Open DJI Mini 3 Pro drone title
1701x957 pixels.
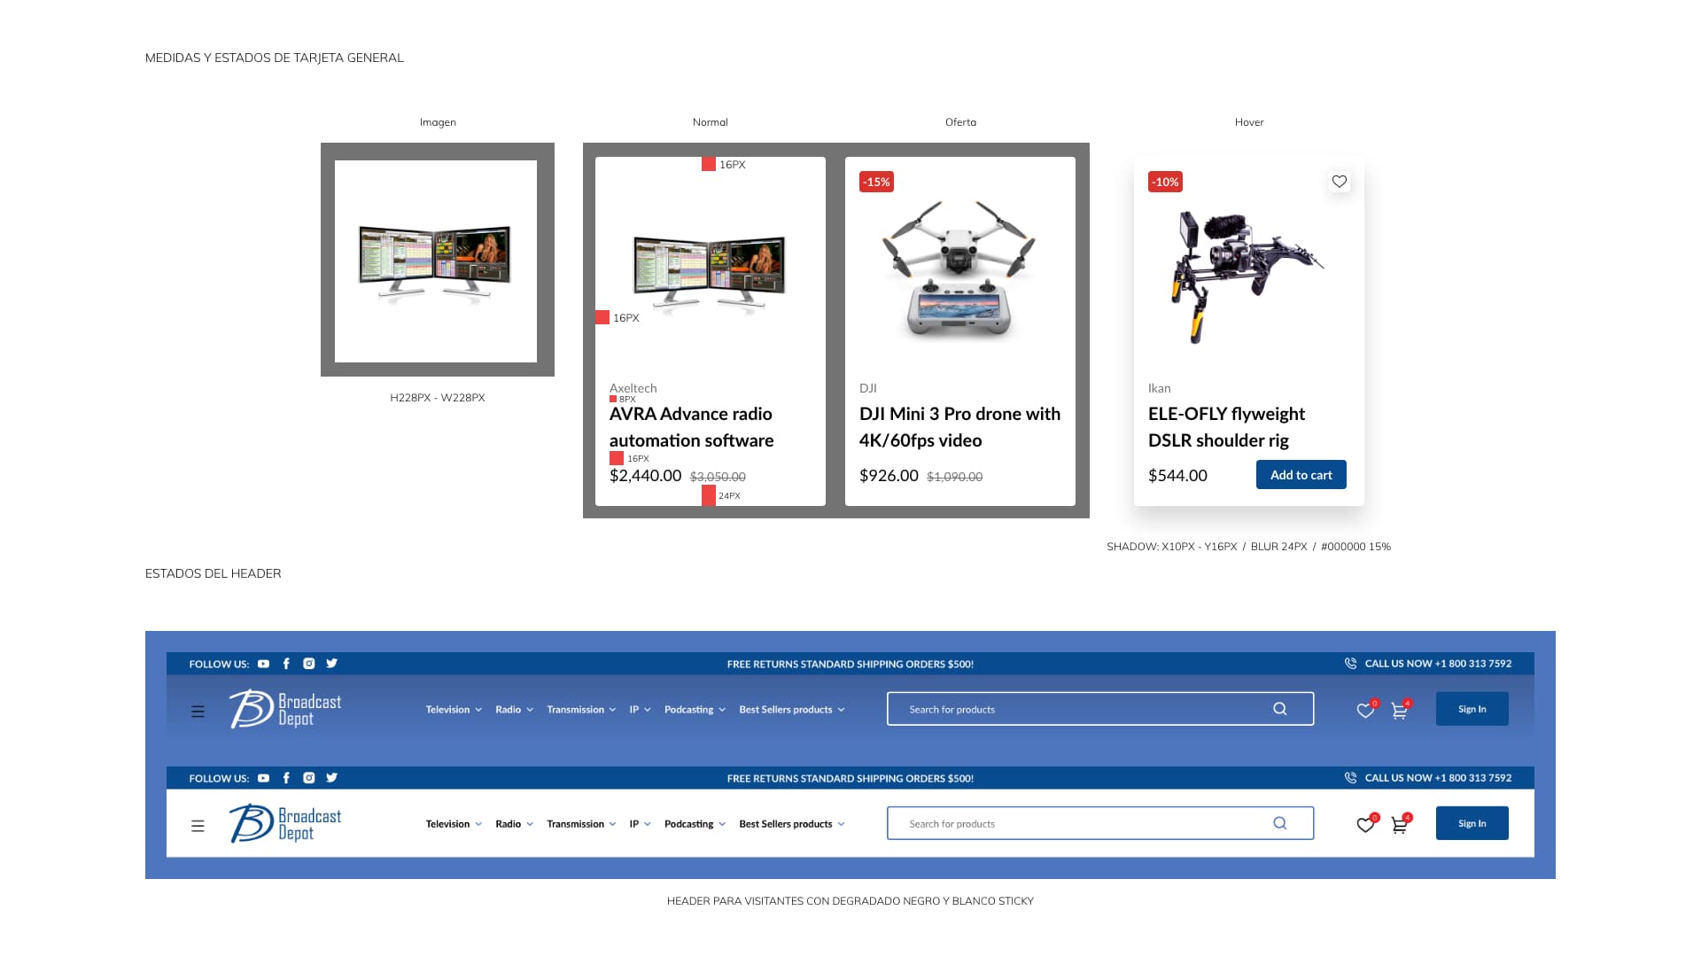click(959, 427)
